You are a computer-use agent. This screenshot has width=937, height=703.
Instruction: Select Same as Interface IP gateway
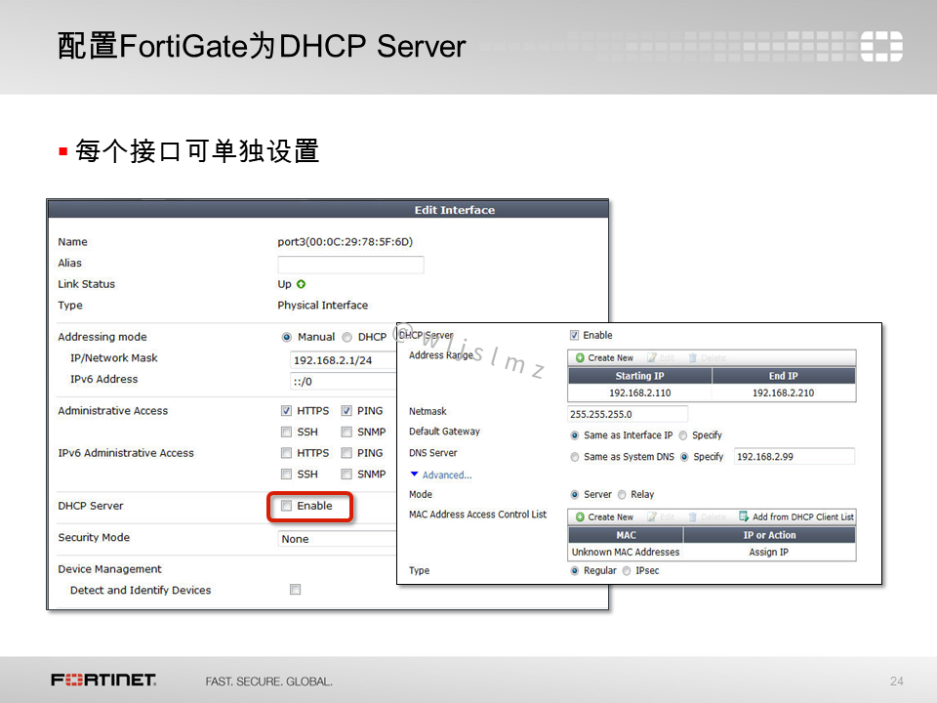pyautogui.click(x=575, y=435)
